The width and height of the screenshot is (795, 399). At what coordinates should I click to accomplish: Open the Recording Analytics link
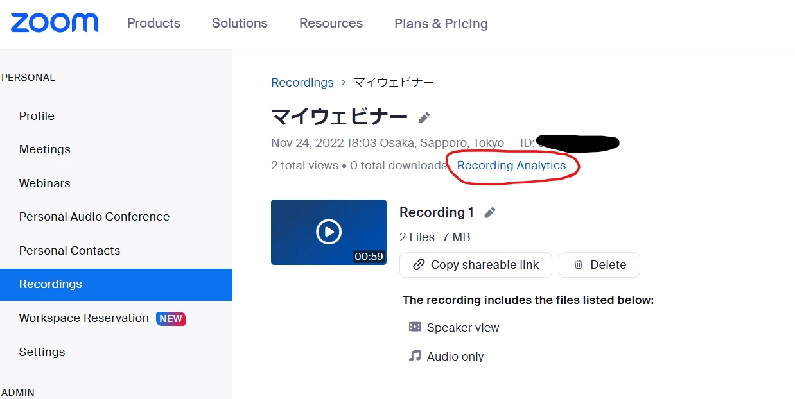tap(511, 166)
